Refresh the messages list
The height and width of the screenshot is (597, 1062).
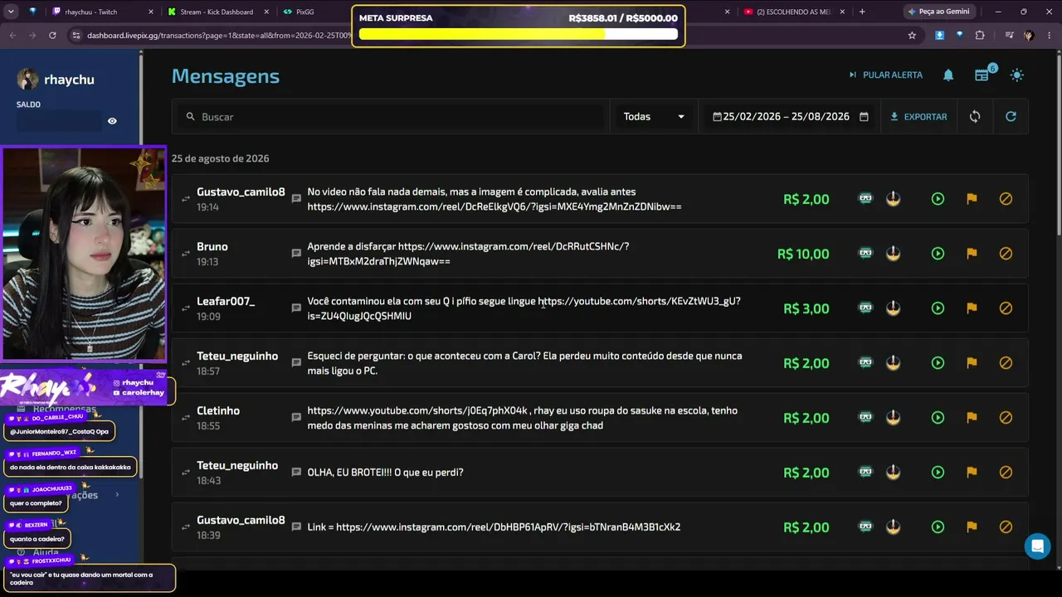pyautogui.click(x=1011, y=117)
